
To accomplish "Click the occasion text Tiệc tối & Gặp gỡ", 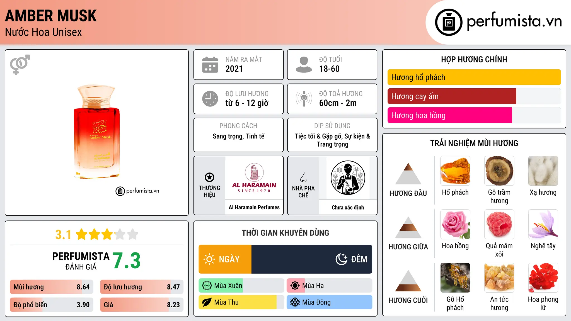I will pyautogui.click(x=319, y=136).
